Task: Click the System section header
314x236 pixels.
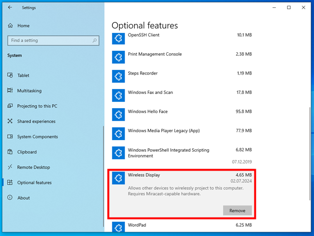Action: tap(15, 56)
